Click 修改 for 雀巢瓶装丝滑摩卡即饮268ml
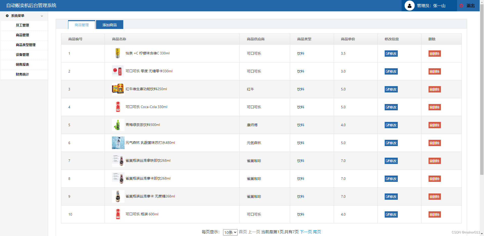 391,179
